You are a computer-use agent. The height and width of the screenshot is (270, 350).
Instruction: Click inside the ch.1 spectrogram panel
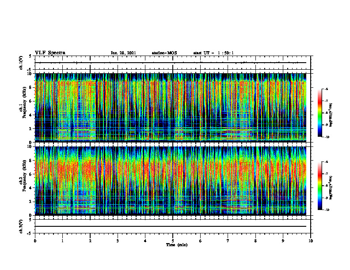(171, 108)
